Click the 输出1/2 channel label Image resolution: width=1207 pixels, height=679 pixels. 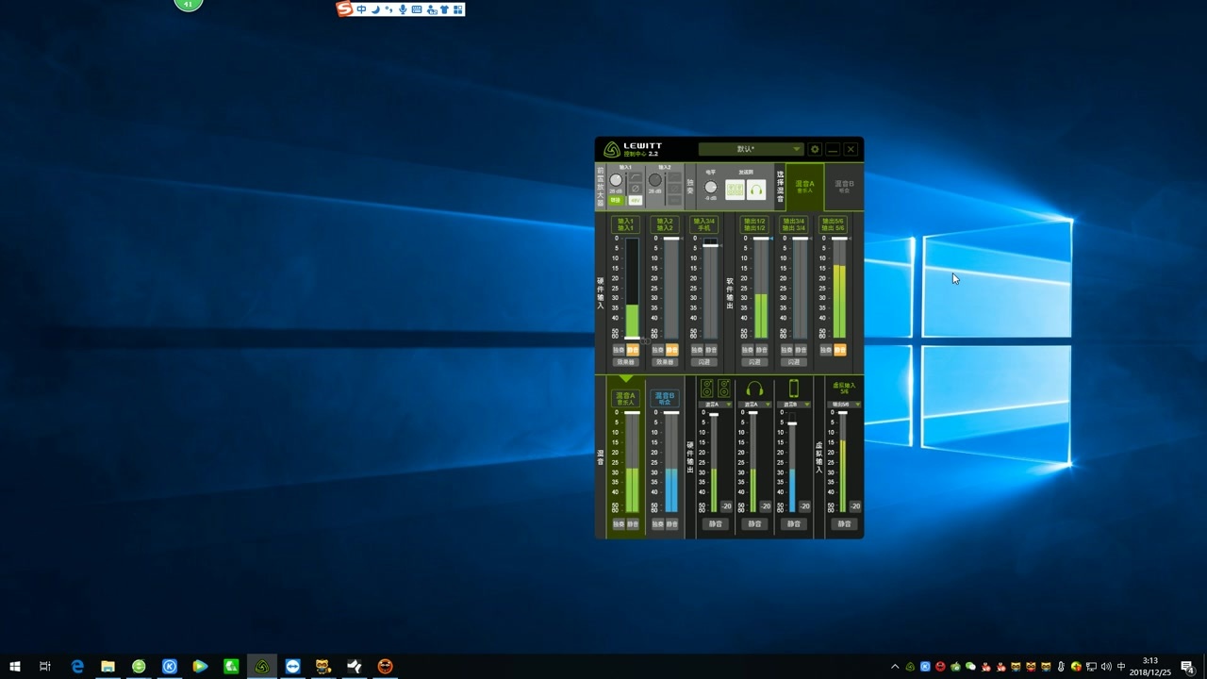click(x=754, y=224)
